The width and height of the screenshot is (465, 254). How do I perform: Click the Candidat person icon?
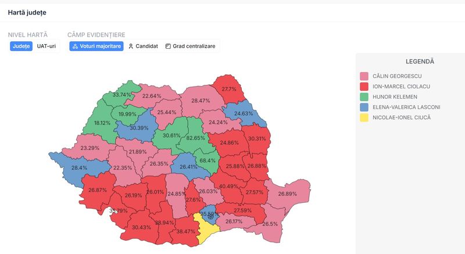tap(131, 46)
